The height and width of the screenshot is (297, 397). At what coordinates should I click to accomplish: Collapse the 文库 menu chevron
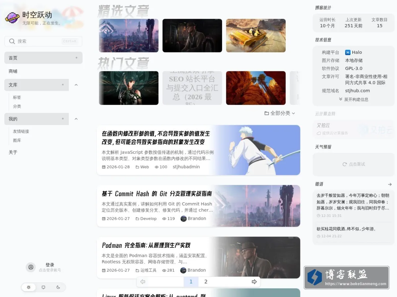pyautogui.click(x=76, y=85)
